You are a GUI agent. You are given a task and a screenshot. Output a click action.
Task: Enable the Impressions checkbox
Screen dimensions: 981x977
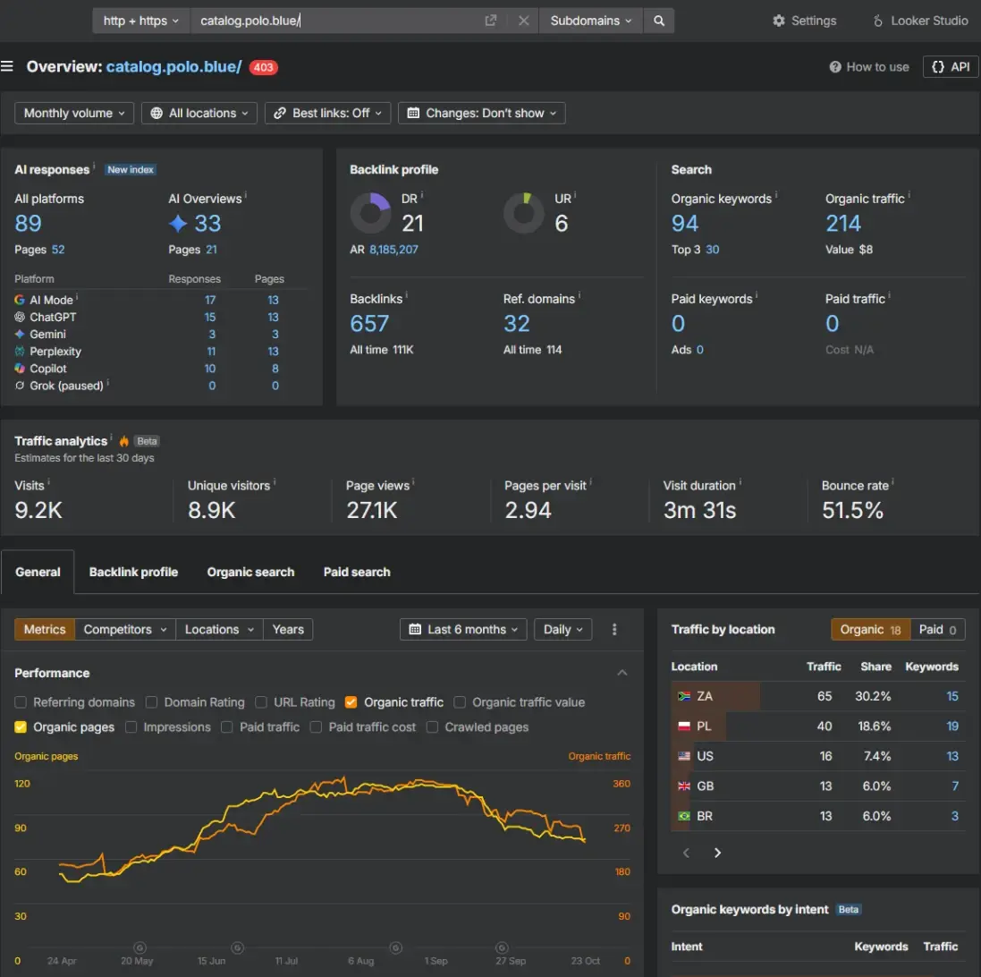131,726
